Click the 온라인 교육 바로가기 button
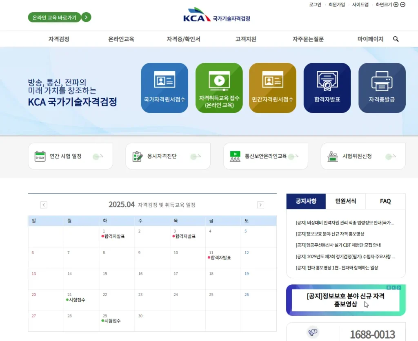 pyautogui.click(x=54, y=17)
